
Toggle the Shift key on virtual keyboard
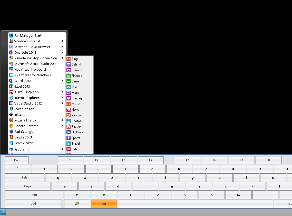click(34, 195)
